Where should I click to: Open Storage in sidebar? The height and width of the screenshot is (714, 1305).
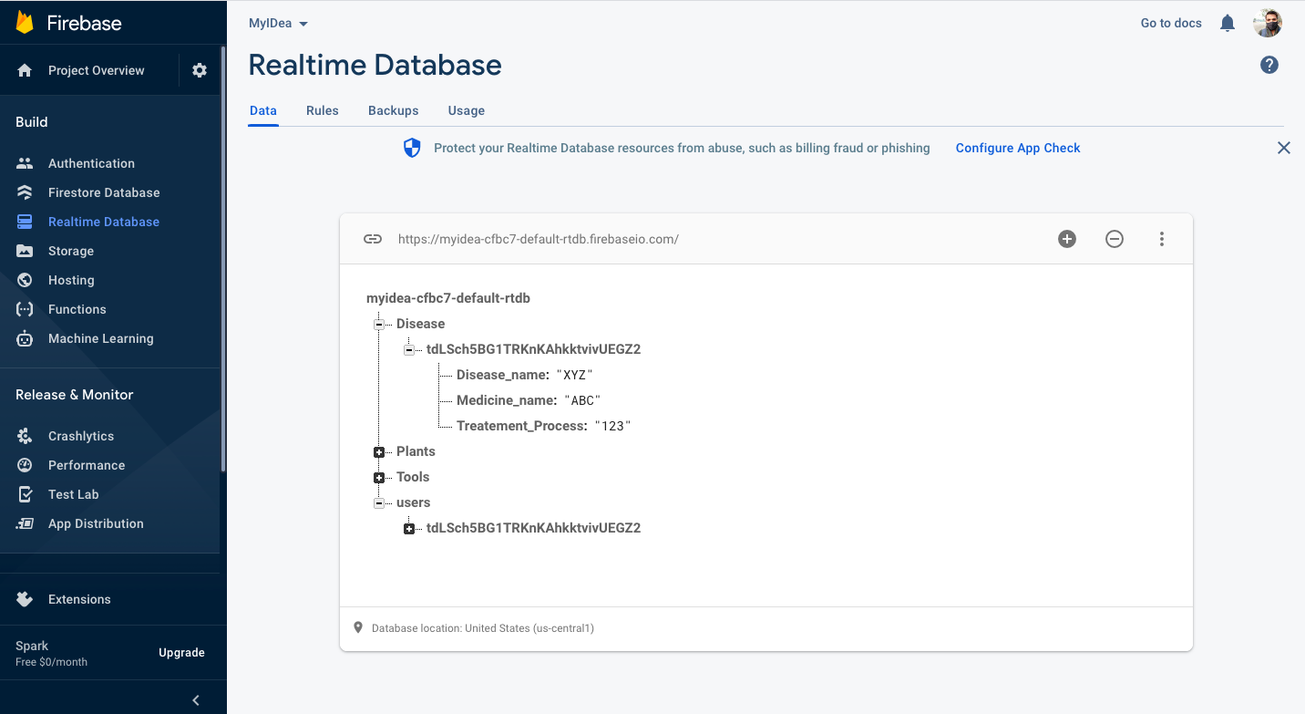pos(71,251)
